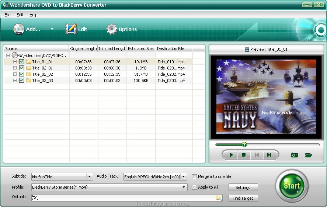327x207 pixels.
Task: Click the Output path input field
Action: pyautogui.click(x=126, y=198)
